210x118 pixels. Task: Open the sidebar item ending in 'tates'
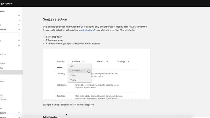(x=3, y=63)
